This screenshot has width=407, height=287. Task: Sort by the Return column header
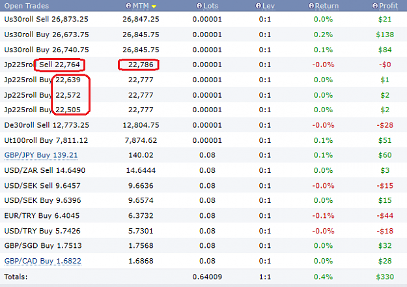pos(327,6)
